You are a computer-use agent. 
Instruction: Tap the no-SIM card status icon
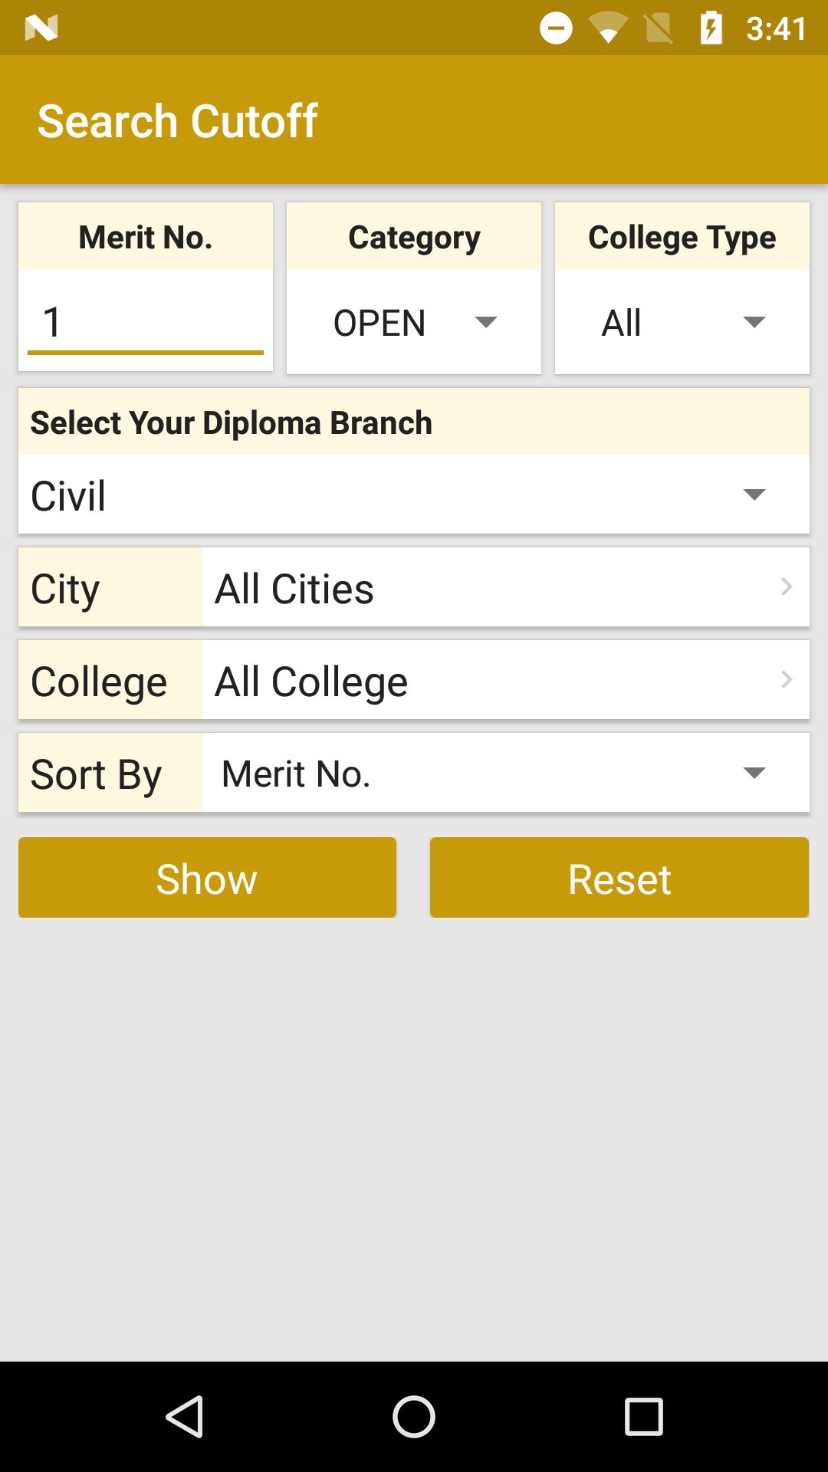pyautogui.click(x=659, y=29)
